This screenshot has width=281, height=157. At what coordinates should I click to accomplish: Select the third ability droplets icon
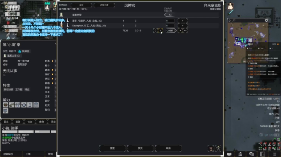(18, 105)
